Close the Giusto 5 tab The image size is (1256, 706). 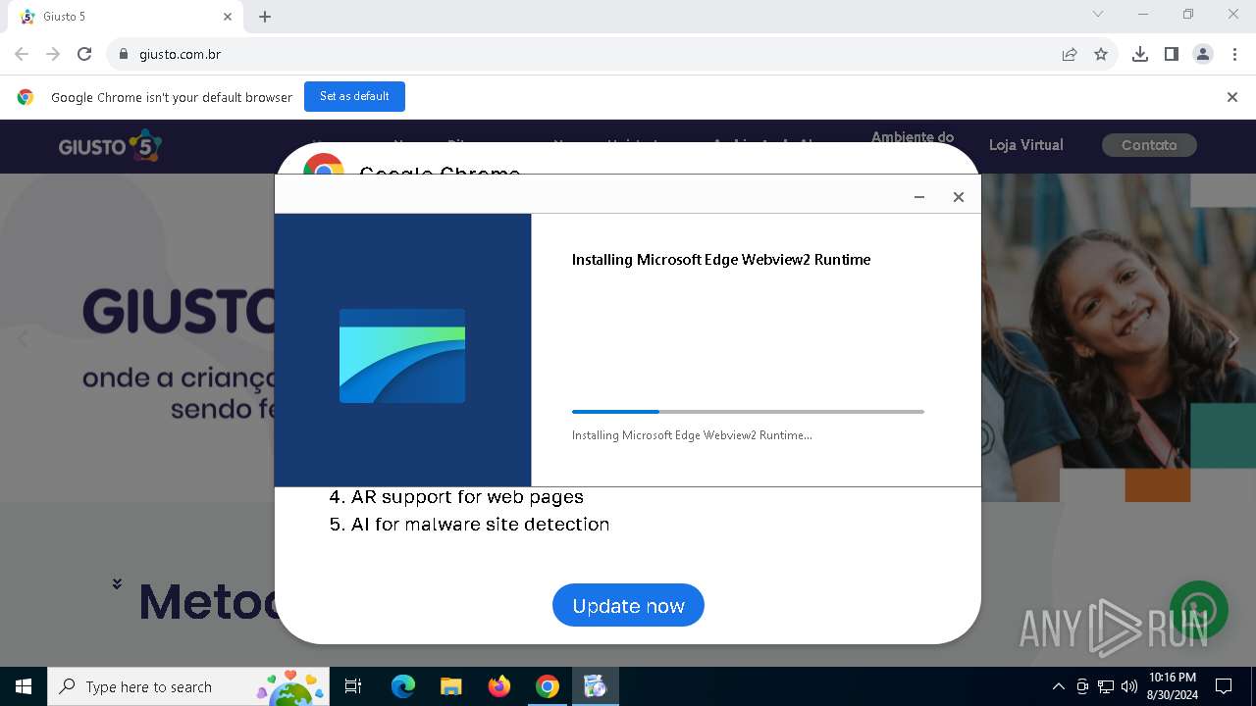(x=228, y=17)
